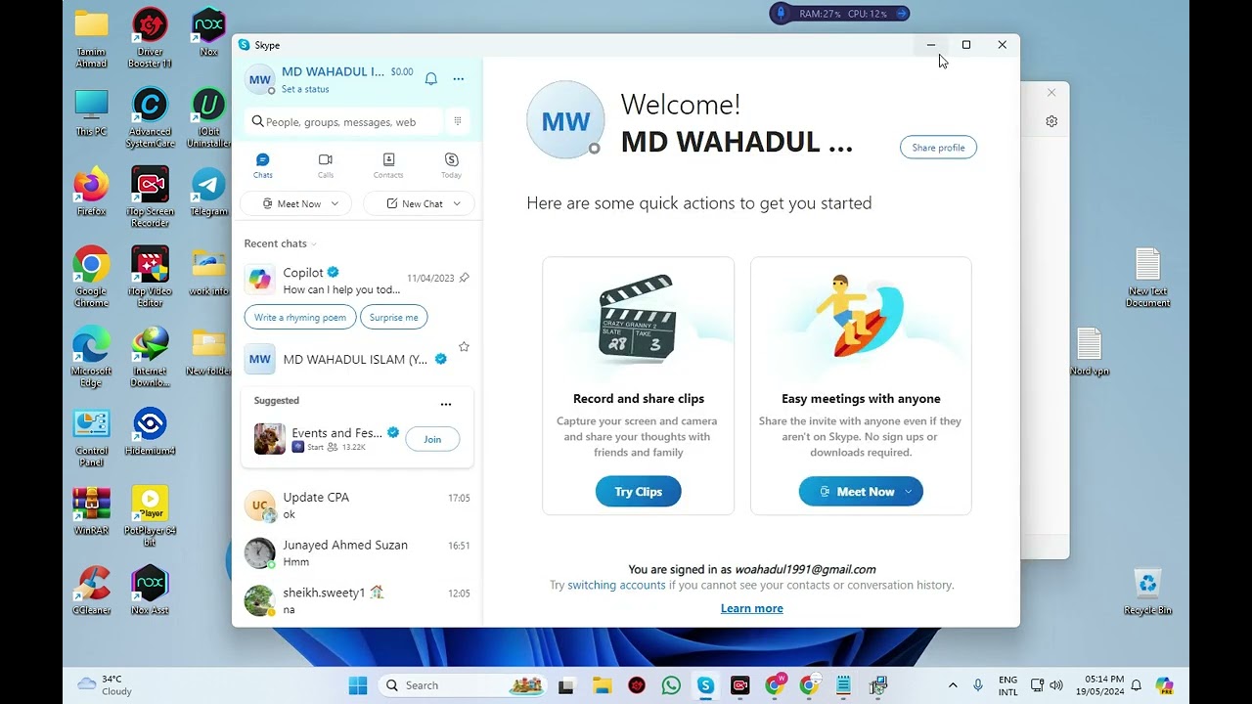The width and height of the screenshot is (1252, 704).
Task: Open the Suggested card more options
Action: point(446,404)
